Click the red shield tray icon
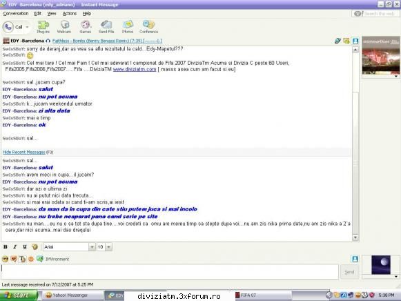 coord(372,295)
